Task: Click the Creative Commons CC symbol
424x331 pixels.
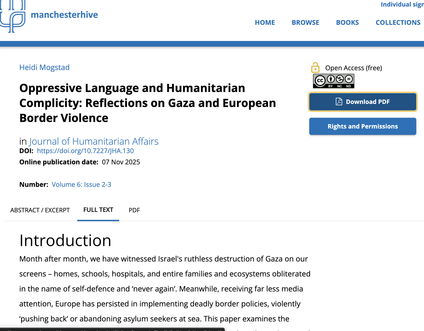Action: (320, 80)
